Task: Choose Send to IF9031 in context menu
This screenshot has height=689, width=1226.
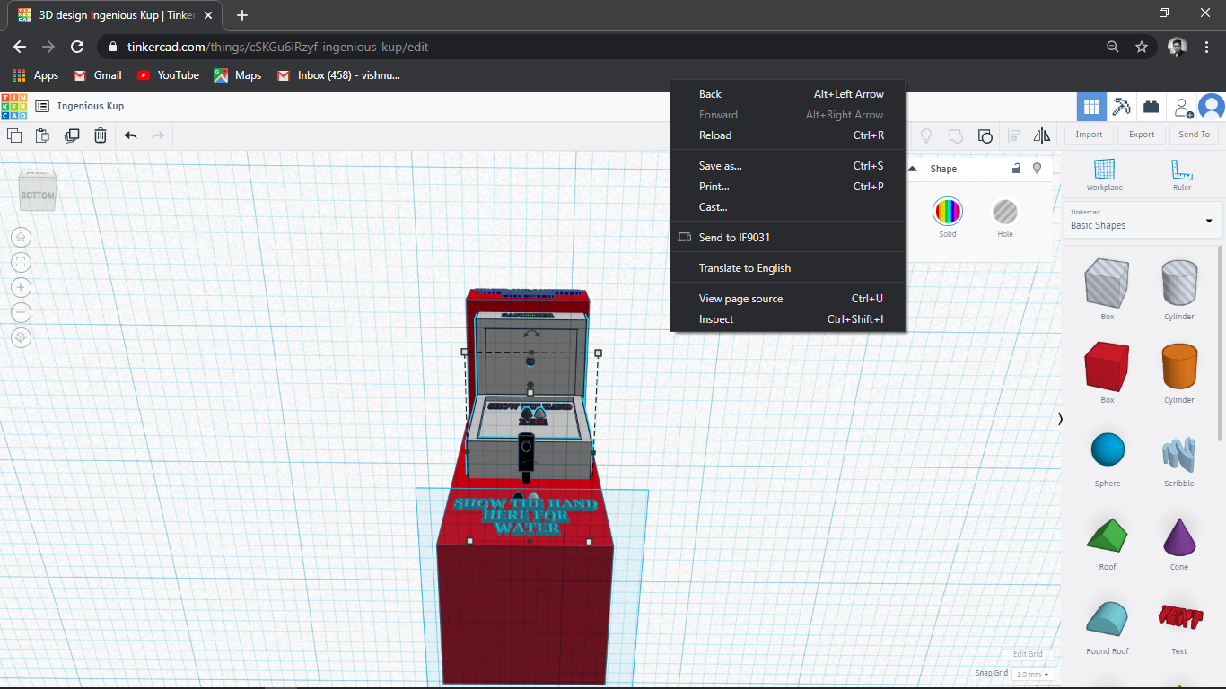Action: [787, 238]
